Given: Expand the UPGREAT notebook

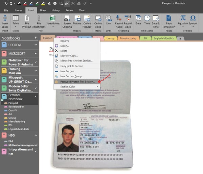Looking at the screenshot, I should click(36, 45).
